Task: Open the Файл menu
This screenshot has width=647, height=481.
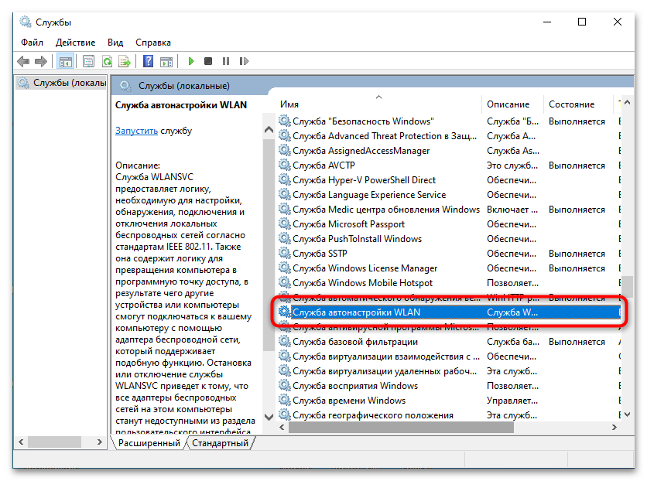Action: pyautogui.click(x=32, y=43)
